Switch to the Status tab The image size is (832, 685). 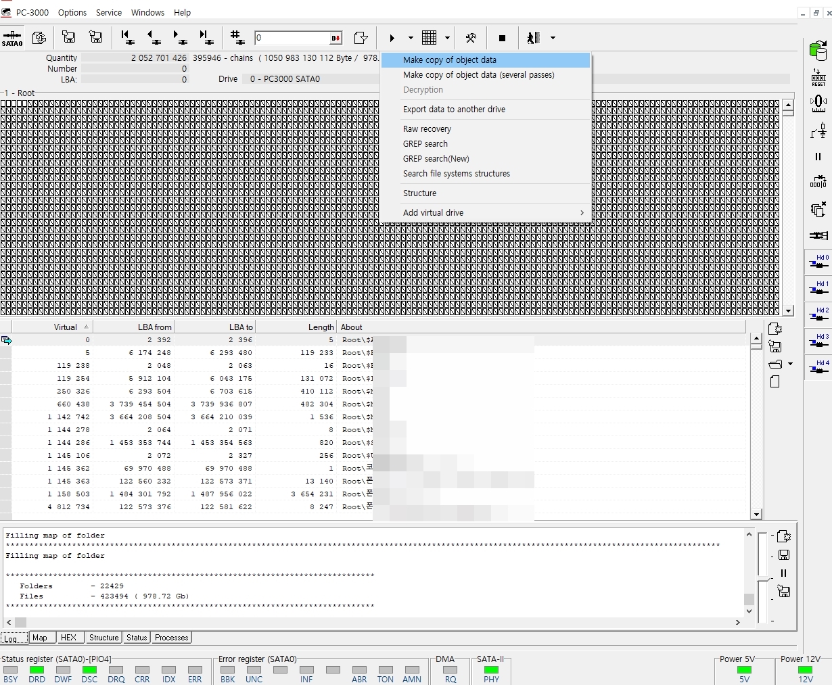click(x=137, y=638)
